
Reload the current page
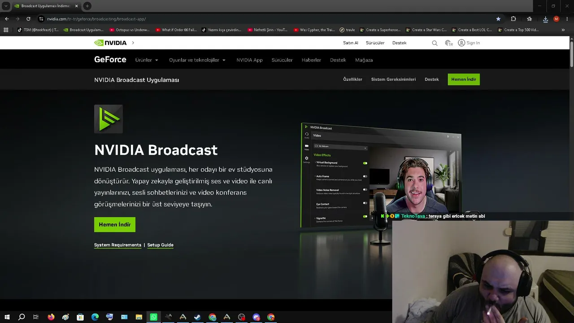28,19
